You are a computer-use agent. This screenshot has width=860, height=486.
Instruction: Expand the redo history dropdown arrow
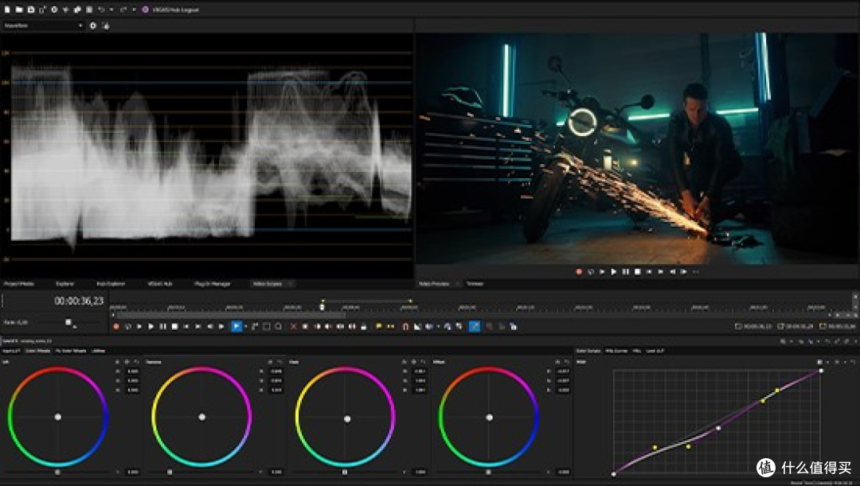[x=133, y=10]
